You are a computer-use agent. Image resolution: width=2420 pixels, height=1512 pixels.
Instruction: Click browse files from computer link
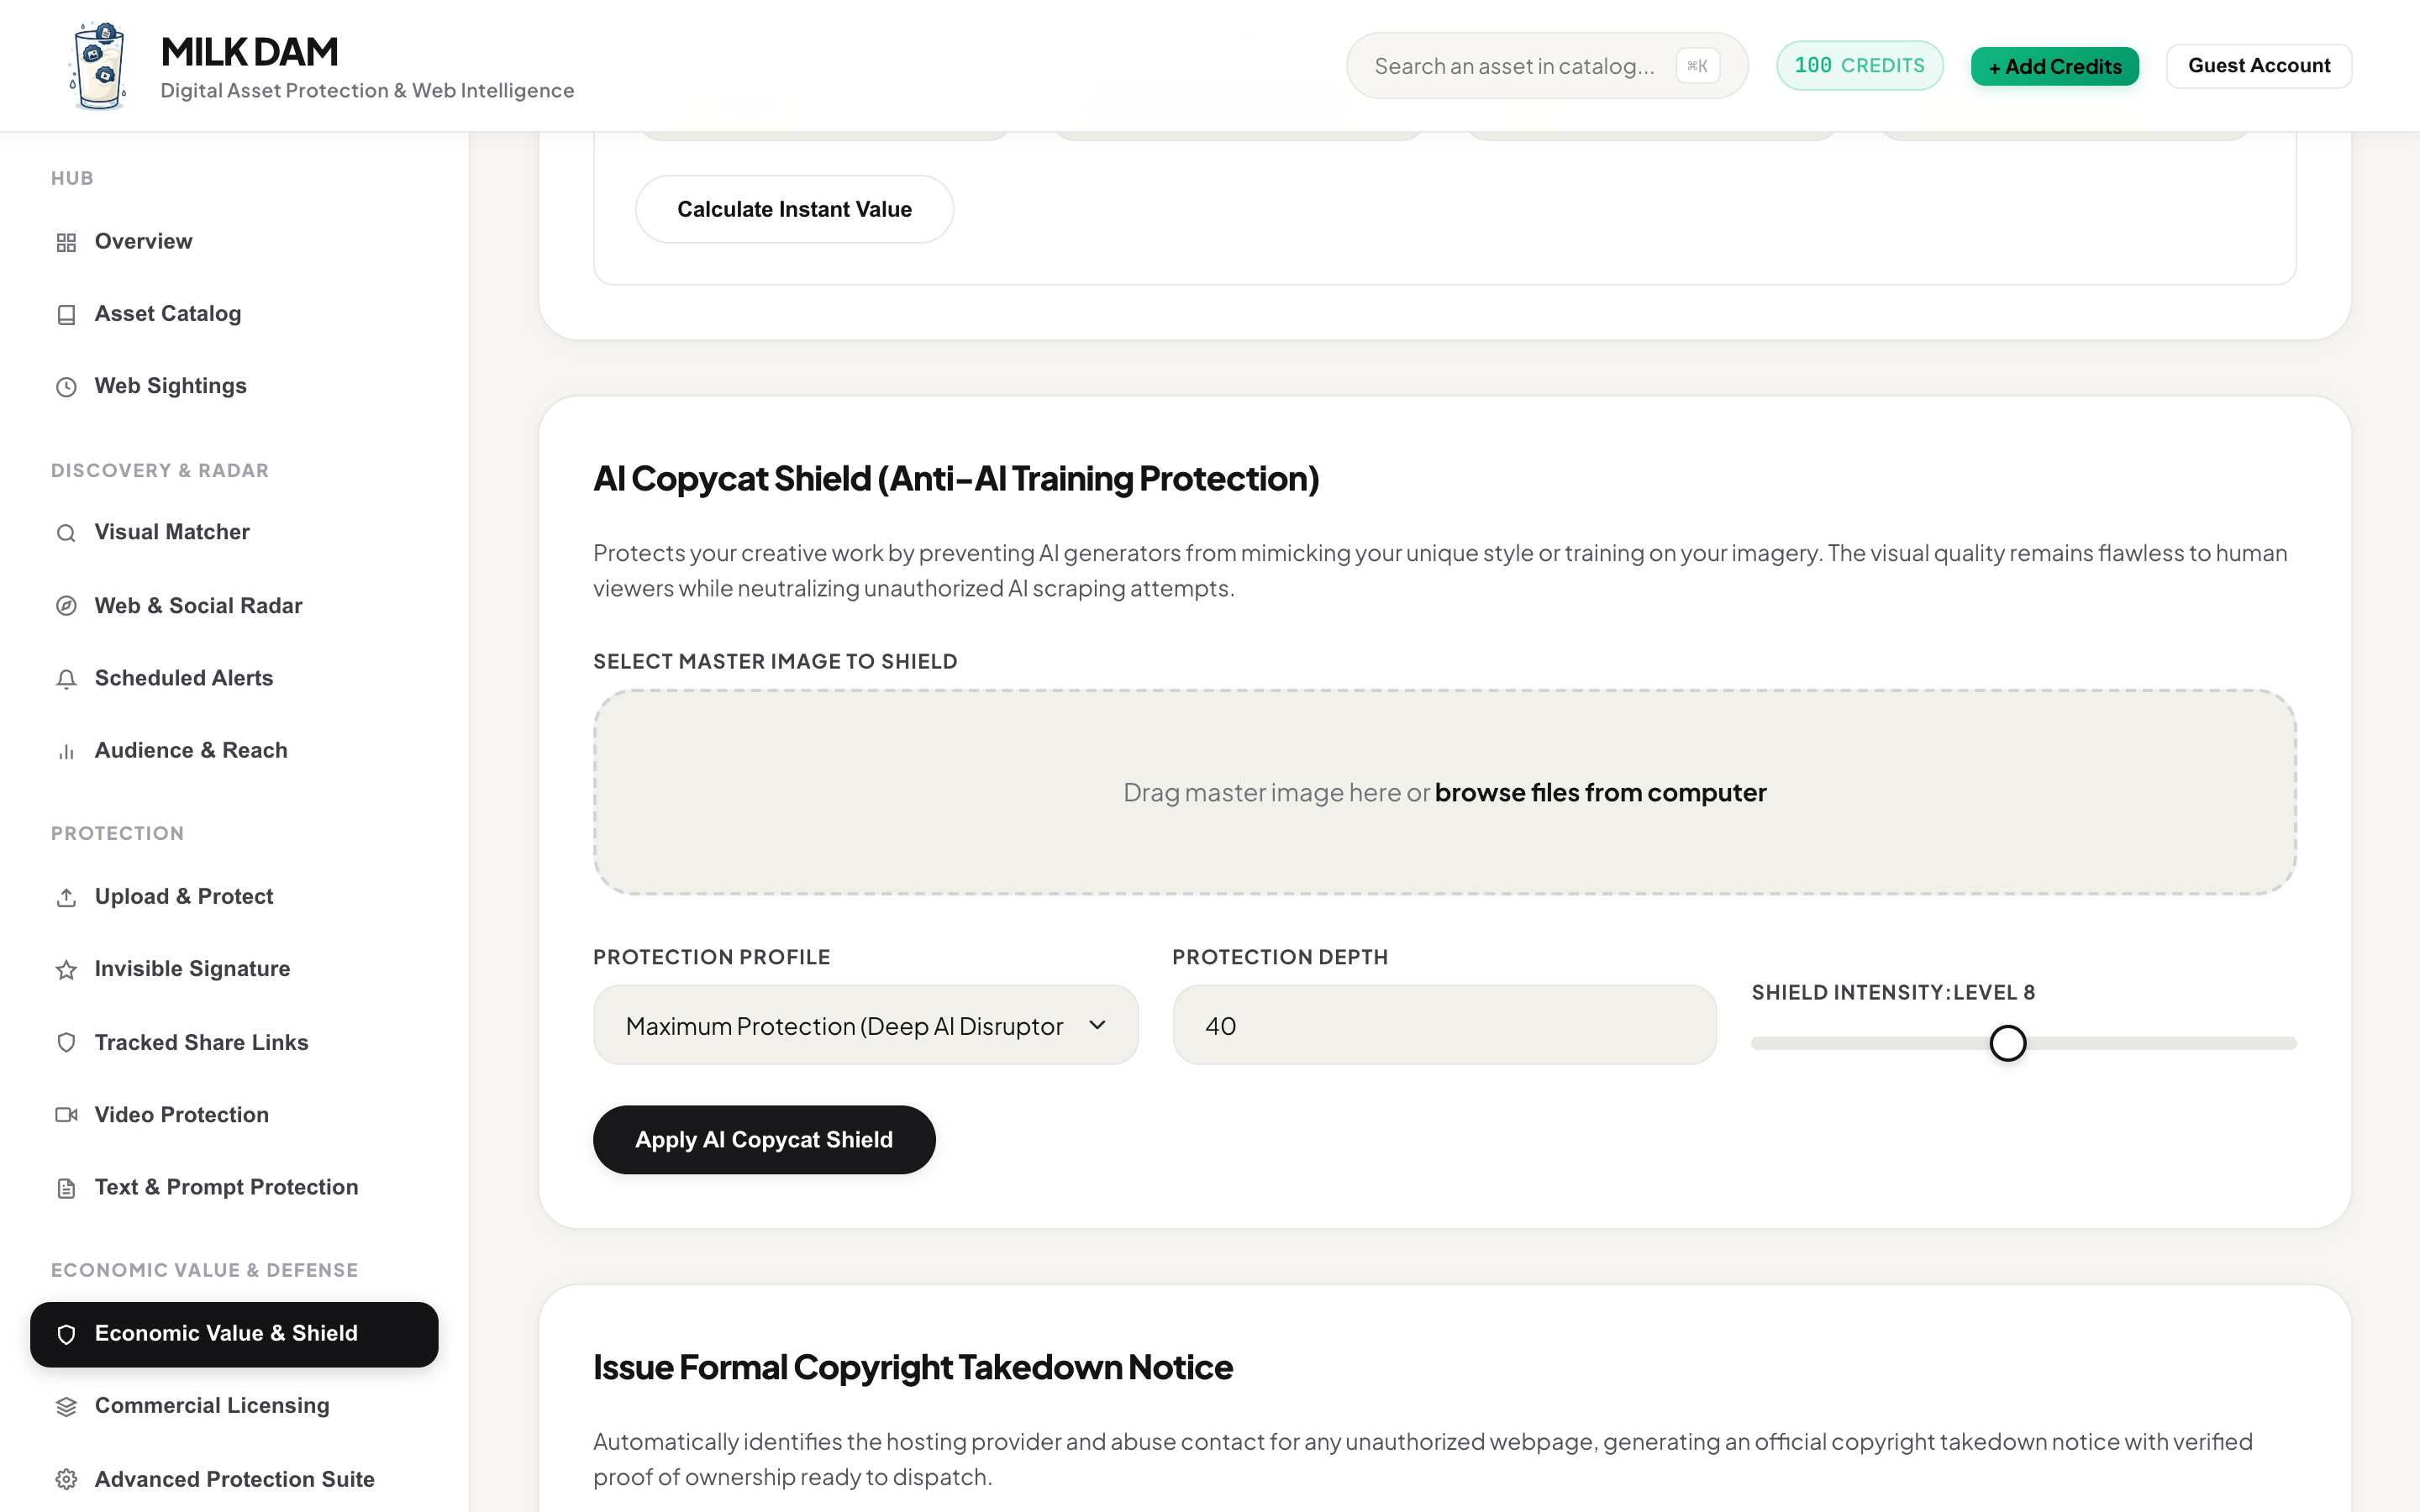1600,792
